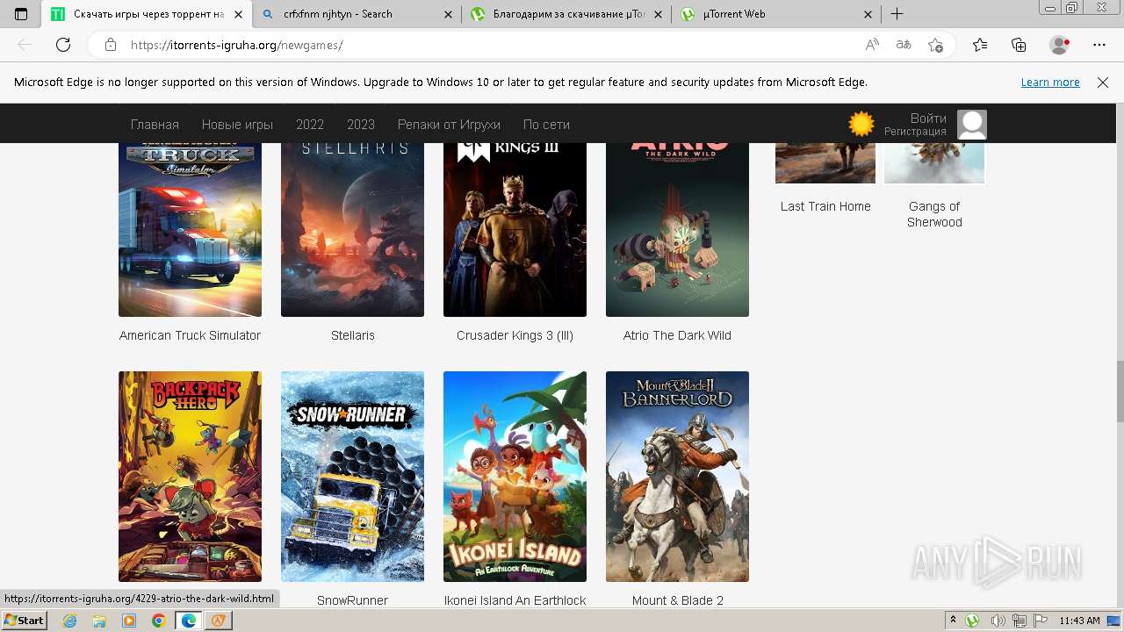Open the Windows Start button
Screen dimensions: 1124x632
click(x=24, y=621)
